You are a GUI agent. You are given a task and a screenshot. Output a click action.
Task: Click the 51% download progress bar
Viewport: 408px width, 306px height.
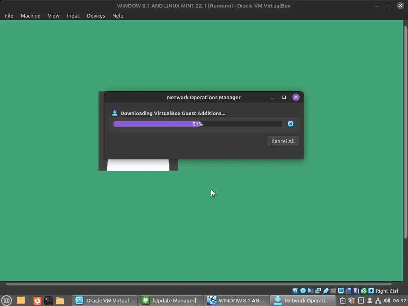(x=198, y=124)
